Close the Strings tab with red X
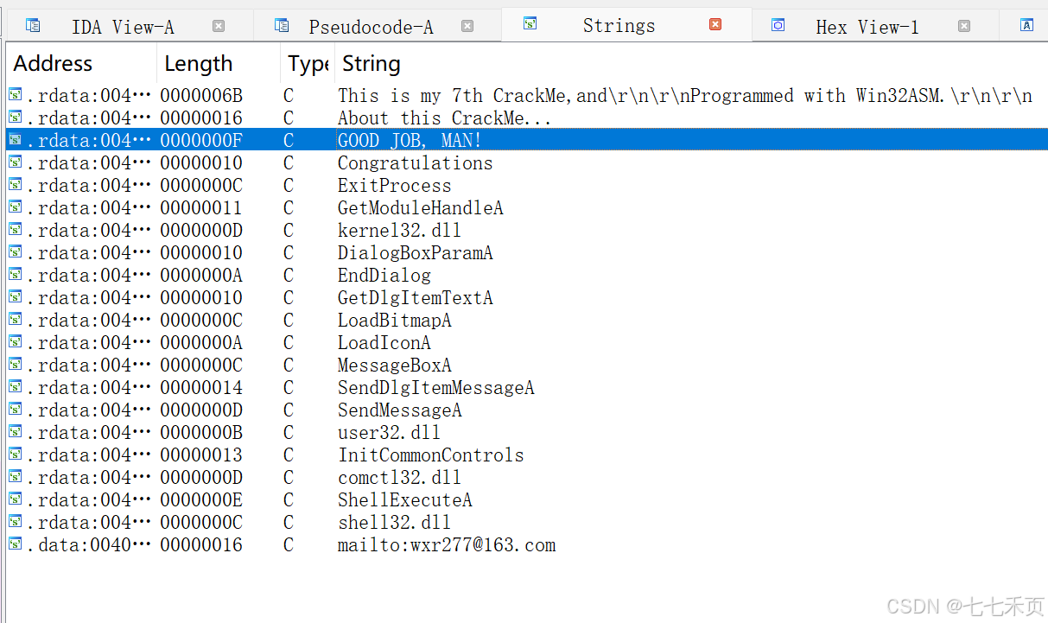The height and width of the screenshot is (623, 1048). [x=715, y=25]
